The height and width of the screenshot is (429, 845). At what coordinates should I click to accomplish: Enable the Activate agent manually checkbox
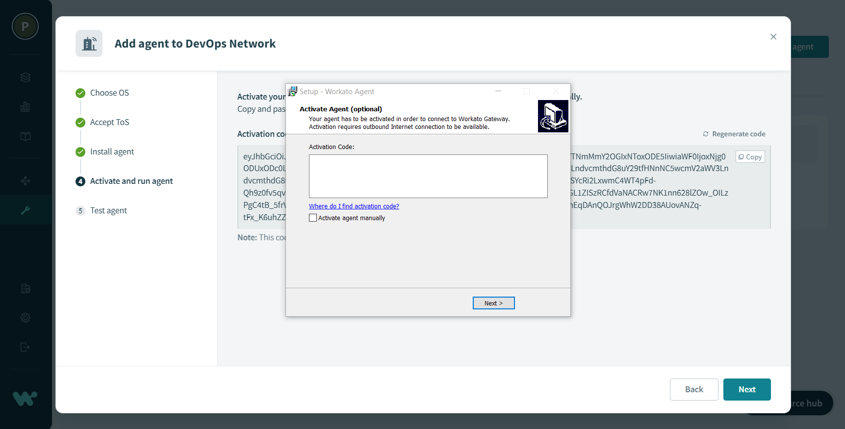click(x=313, y=218)
